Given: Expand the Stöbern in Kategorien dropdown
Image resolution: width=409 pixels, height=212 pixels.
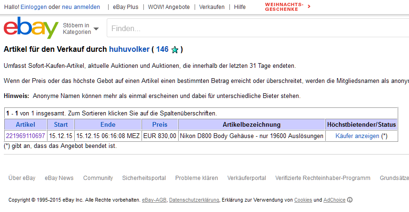Looking at the screenshot, I should 81,29.
